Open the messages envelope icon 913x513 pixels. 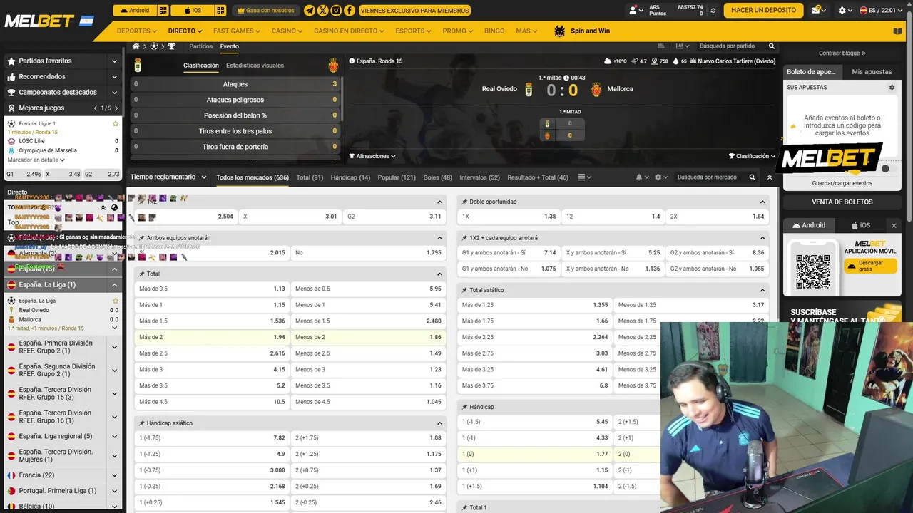coord(817,11)
